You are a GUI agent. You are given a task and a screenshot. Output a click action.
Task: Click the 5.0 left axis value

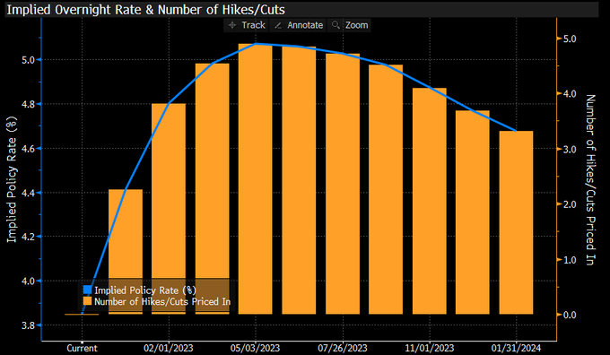click(x=28, y=60)
